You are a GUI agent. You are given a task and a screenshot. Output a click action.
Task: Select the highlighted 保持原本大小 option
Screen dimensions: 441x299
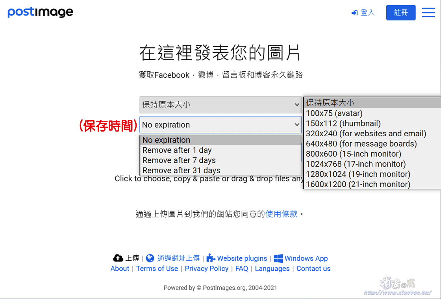pyautogui.click(x=330, y=103)
